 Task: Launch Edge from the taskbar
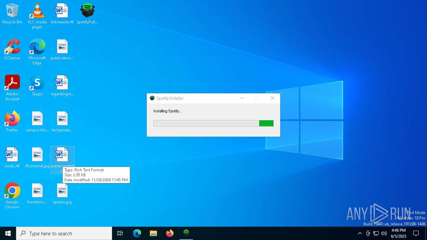137,233
